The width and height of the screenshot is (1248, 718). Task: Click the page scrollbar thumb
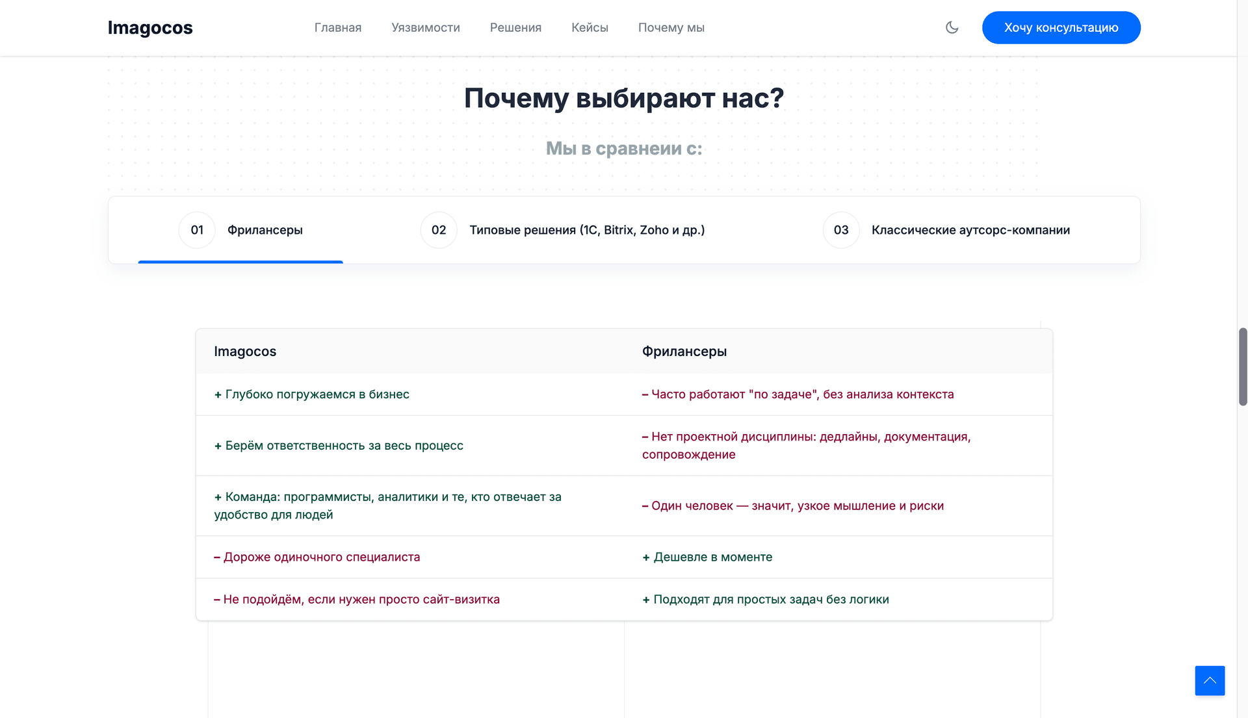(1242, 367)
